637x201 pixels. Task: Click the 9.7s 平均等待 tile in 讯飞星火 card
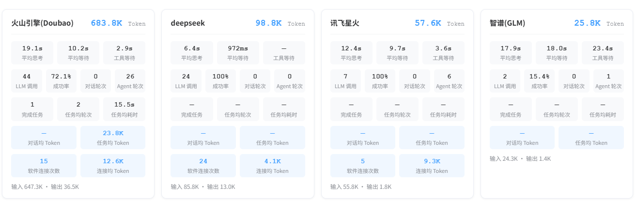(x=397, y=53)
